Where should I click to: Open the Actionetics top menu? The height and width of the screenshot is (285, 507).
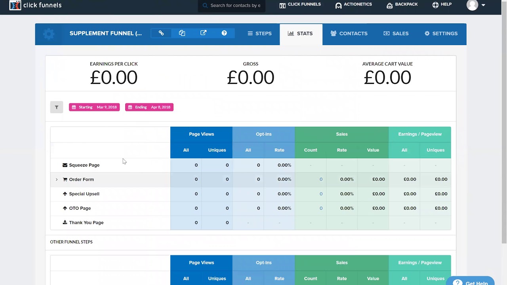(353, 5)
